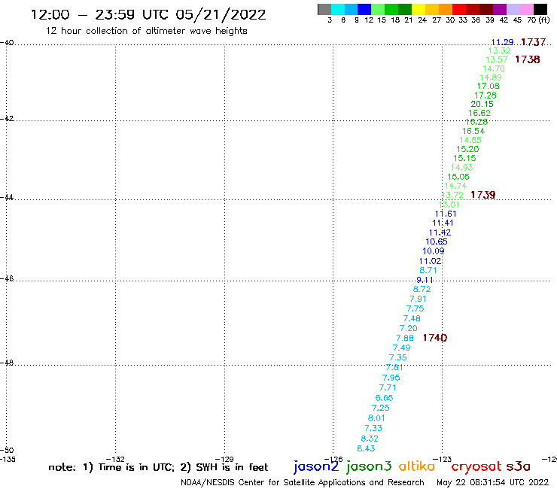Click the -132 longitude axis label
This screenshot has width=557, height=489.
coord(115,459)
